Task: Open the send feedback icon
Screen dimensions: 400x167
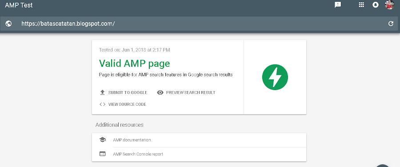Action: 338,5
